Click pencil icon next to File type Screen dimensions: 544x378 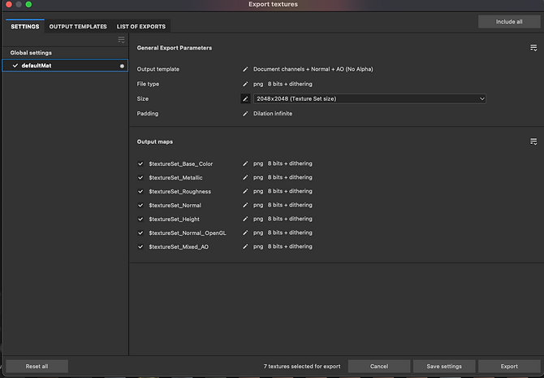tap(245, 84)
